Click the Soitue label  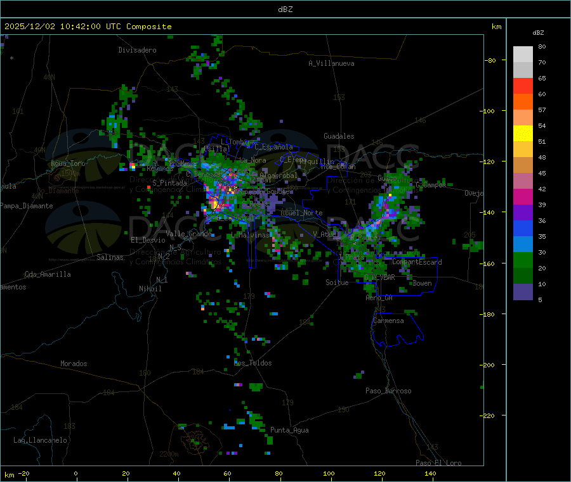pyautogui.click(x=337, y=282)
